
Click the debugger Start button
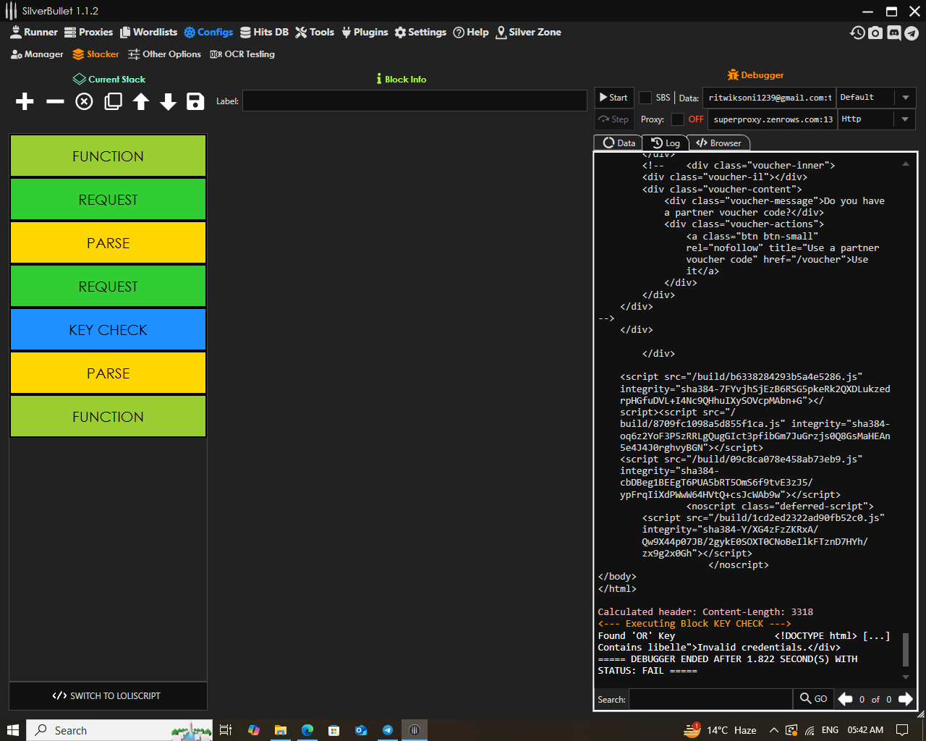click(x=614, y=98)
